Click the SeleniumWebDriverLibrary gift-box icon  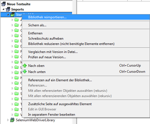(12, 120)
